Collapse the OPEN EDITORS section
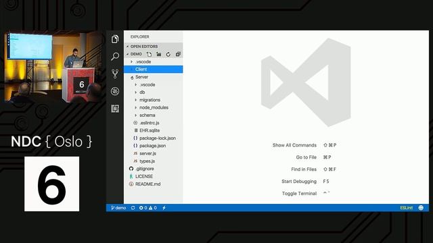 pyautogui.click(x=154, y=47)
